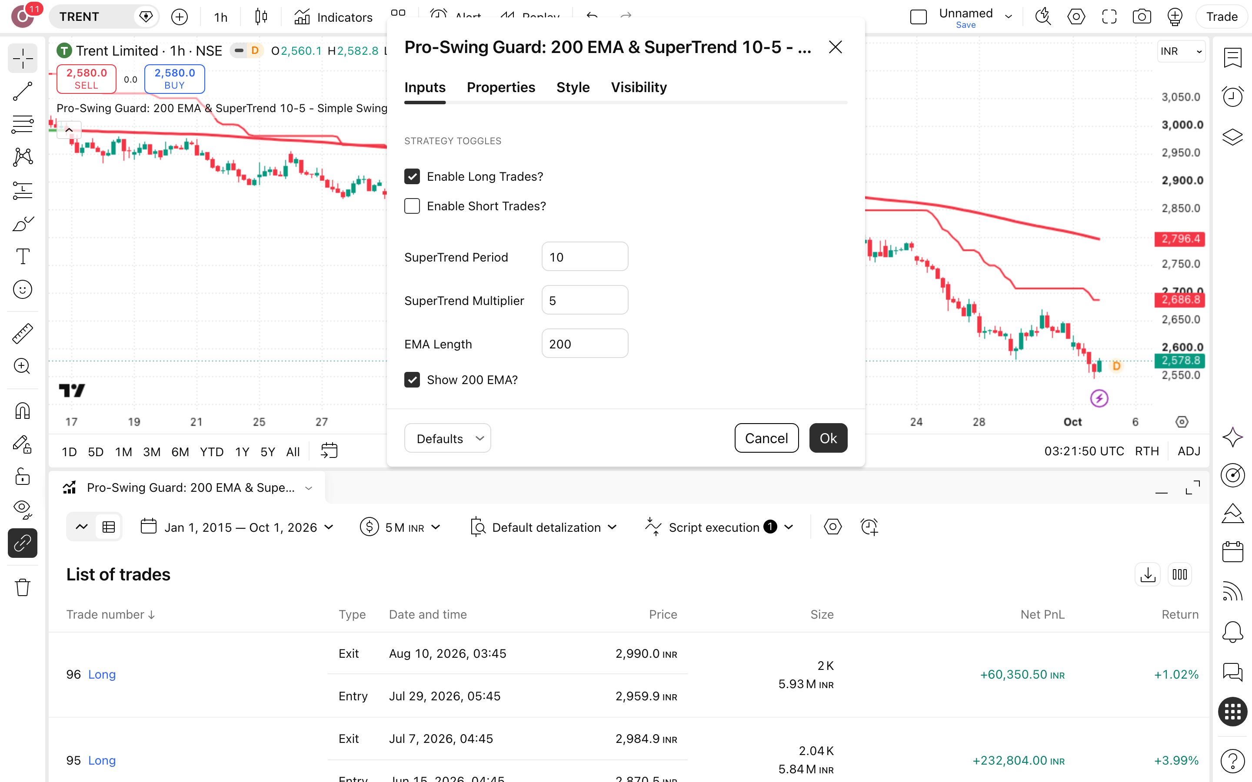This screenshot has width=1252, height=782.
Task: Click the Cancel button
Action: 766,438
